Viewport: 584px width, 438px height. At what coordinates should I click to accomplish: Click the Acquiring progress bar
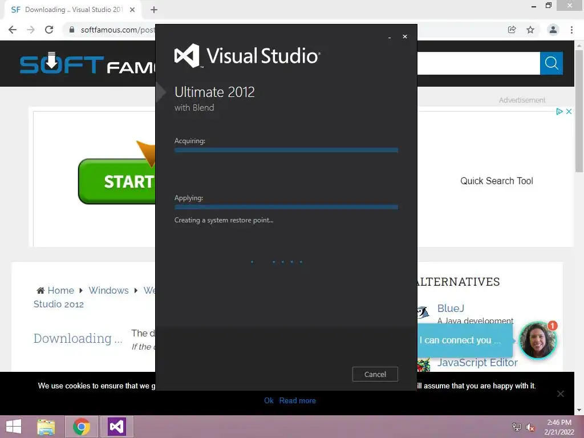286,150
